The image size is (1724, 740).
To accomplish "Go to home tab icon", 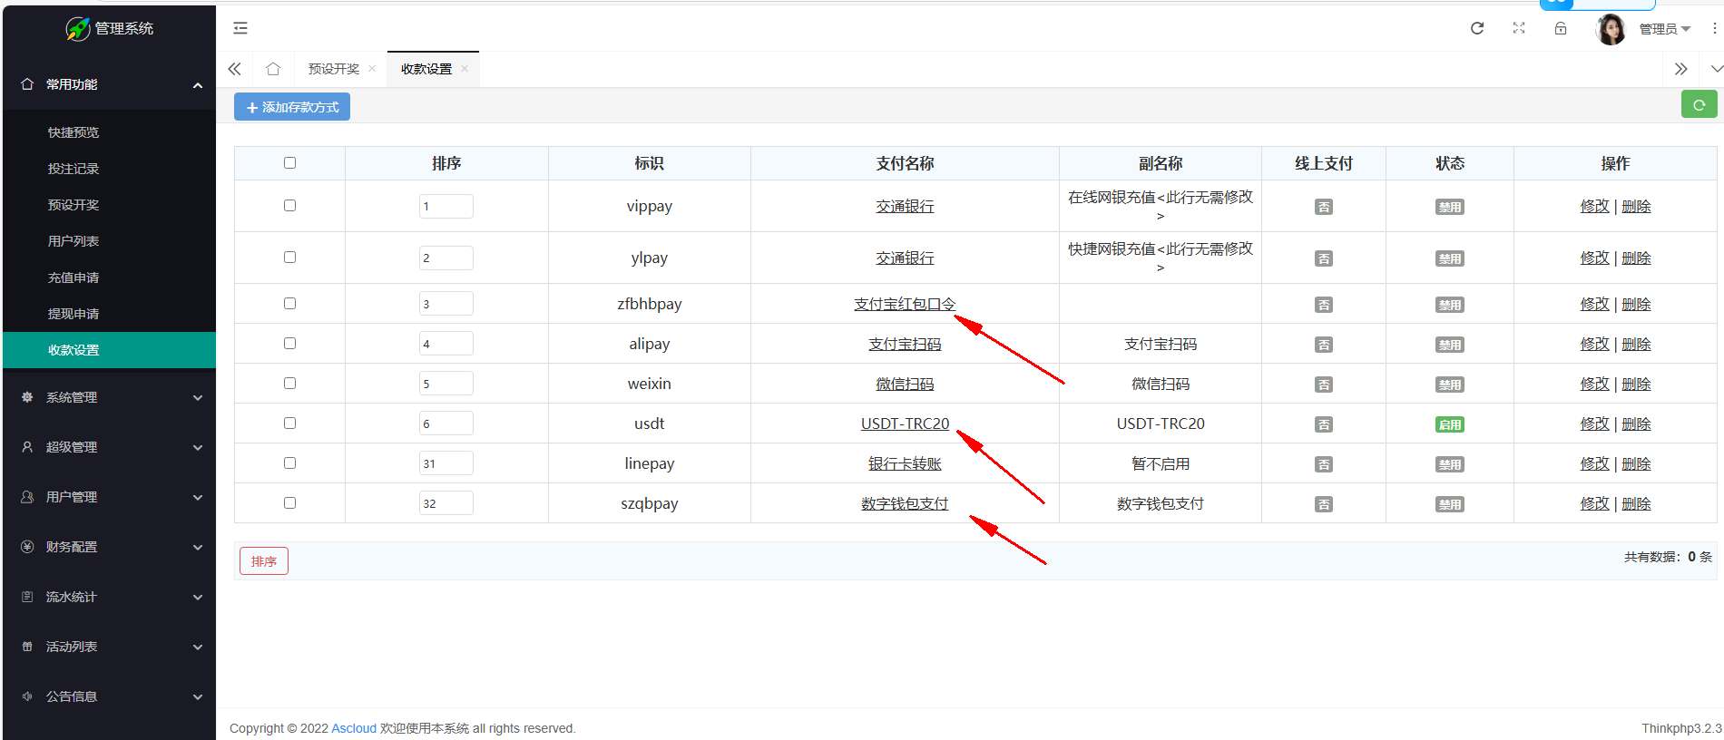I will tap(273, 69).
